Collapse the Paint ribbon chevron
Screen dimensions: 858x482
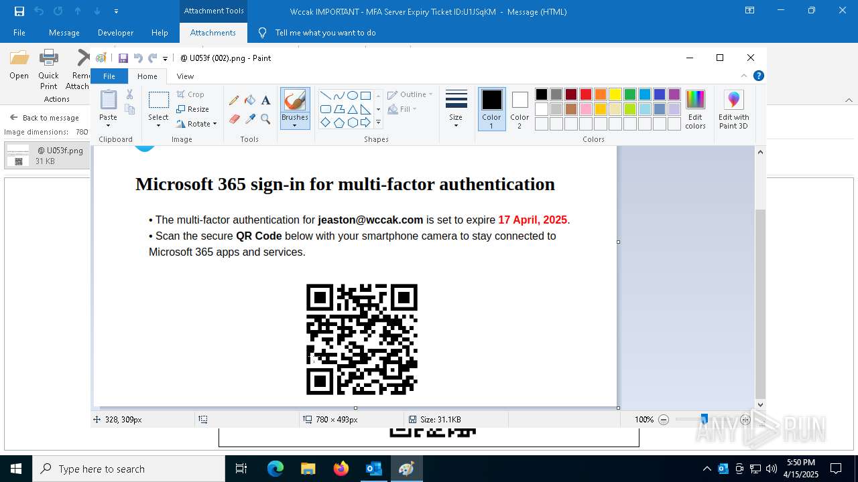(744, 76)
